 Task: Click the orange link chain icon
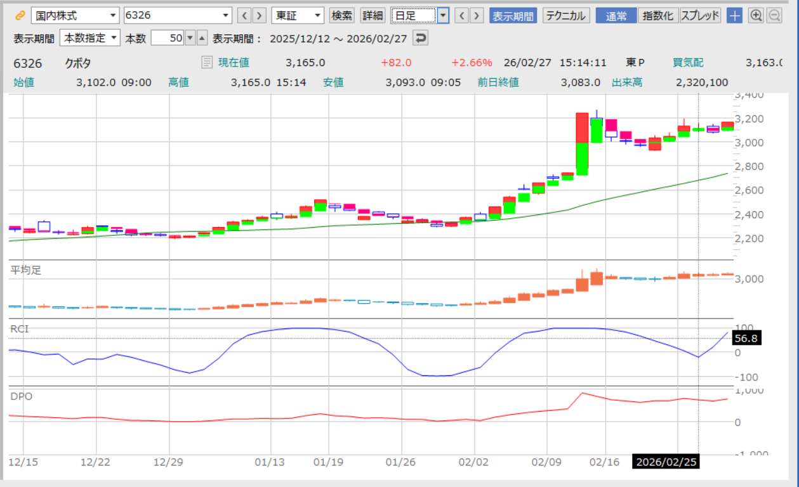click(x=20, y=16)
